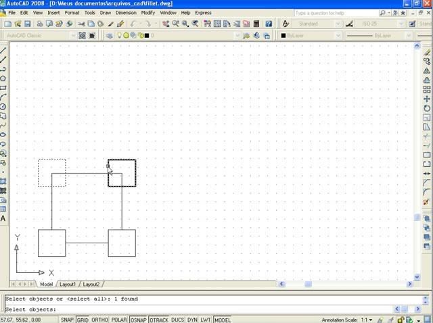Viewport: 433px width, 323px height.
Task: Open the ByLayer color control
Action: (308, 35)
